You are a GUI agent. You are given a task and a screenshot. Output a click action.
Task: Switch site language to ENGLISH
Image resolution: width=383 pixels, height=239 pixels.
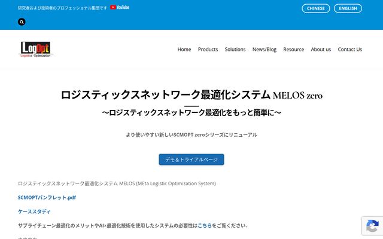tap(348, 8)
